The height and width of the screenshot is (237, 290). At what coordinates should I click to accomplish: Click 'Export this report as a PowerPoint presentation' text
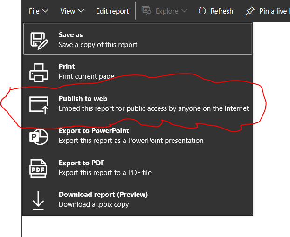coord(131,141)
